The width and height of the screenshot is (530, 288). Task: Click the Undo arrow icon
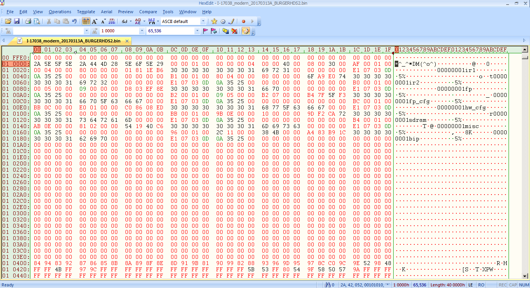tap(74, 21)
